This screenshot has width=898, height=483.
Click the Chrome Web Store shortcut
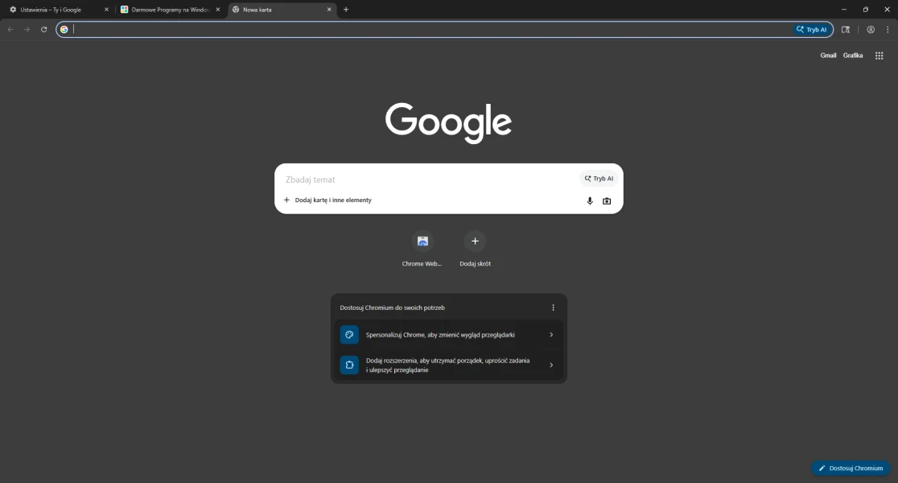(x=422, y=242)
